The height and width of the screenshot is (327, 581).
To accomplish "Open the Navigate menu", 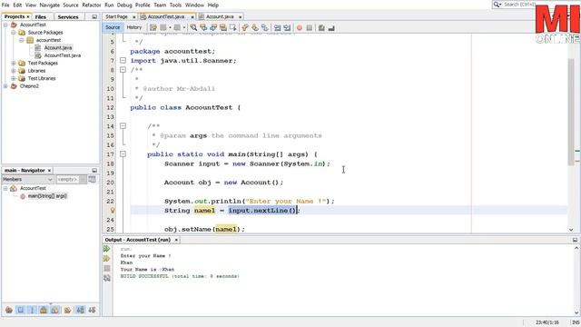I will (50, 5).
